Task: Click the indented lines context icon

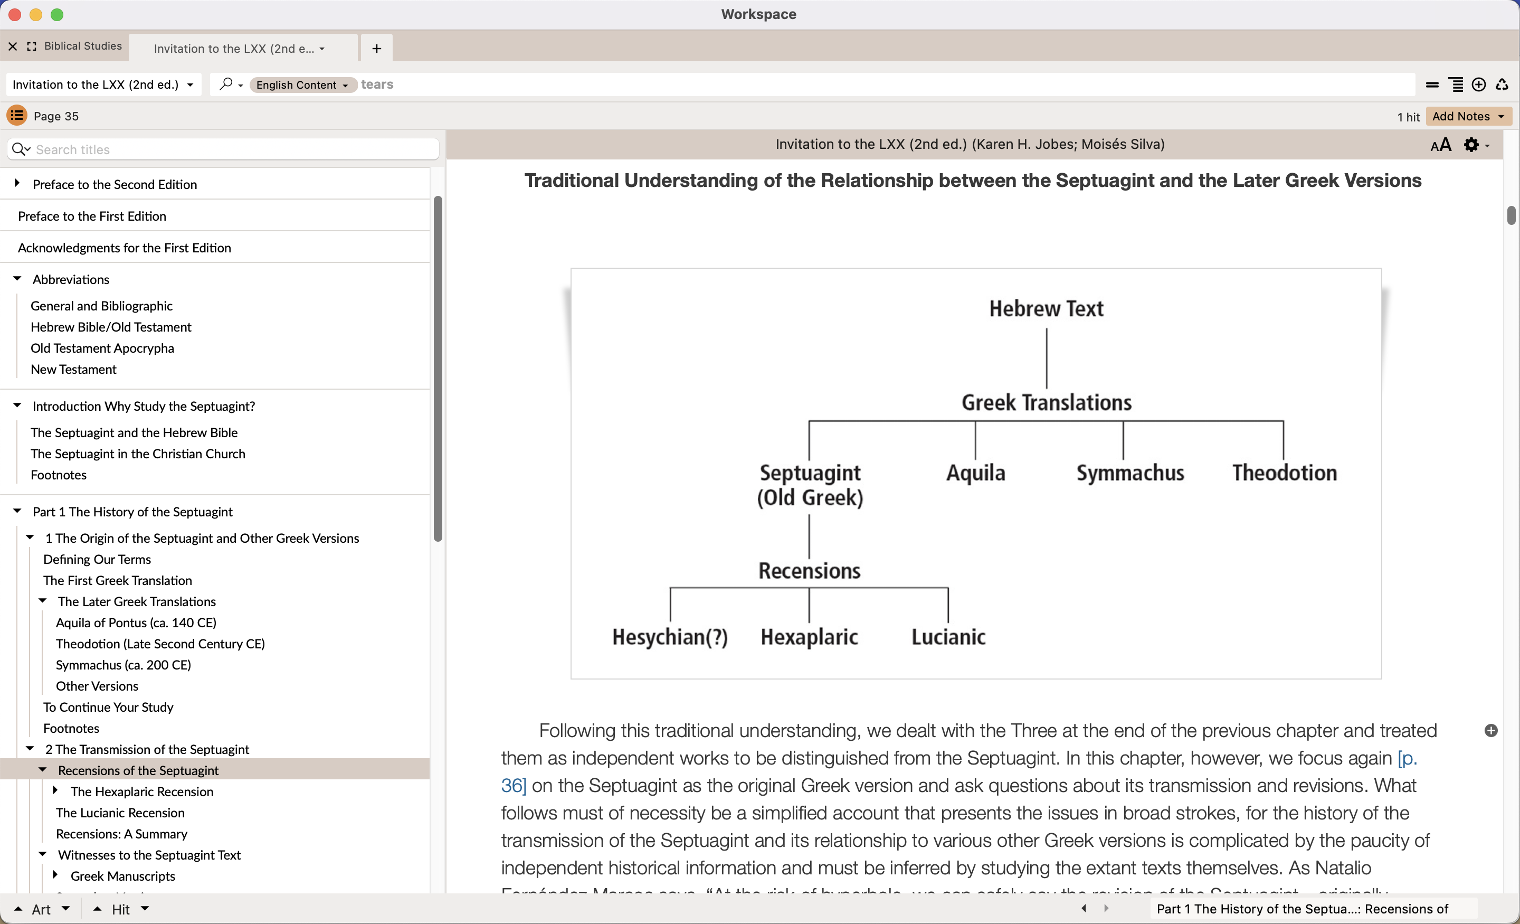Action: (x=1456, y=84)
